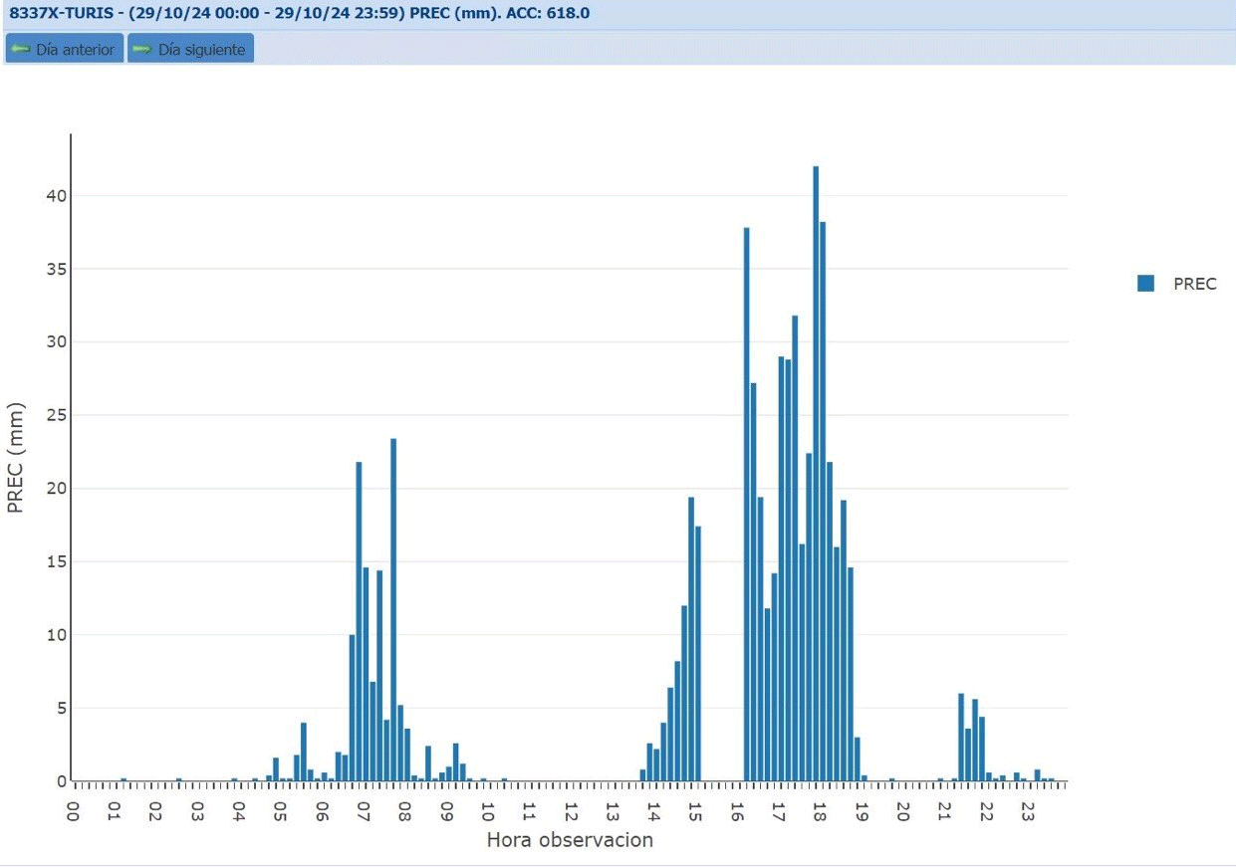The image size is (1236, 867).
Task: Click the blue PREC legend color square
Action: click(x=1145, y=284)
